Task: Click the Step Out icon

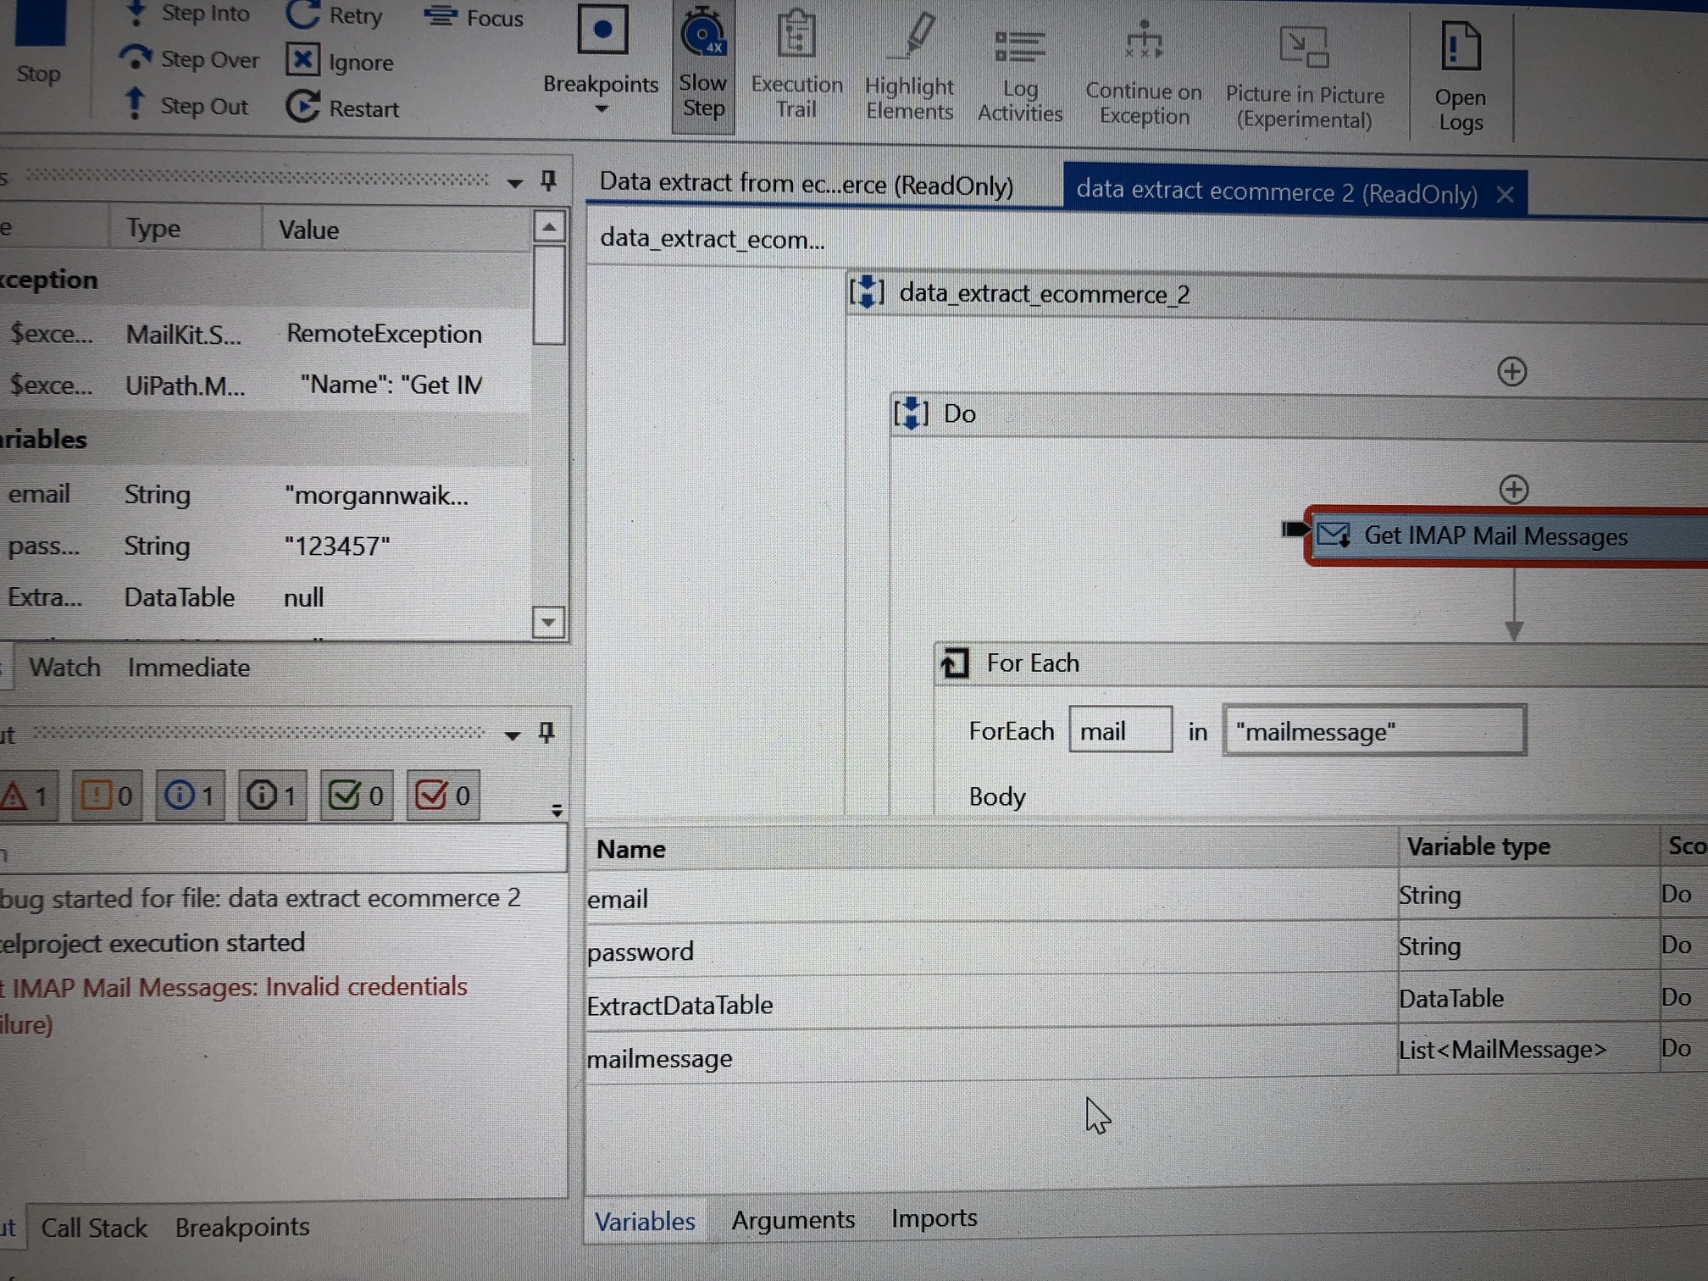Action: [136, 105]
